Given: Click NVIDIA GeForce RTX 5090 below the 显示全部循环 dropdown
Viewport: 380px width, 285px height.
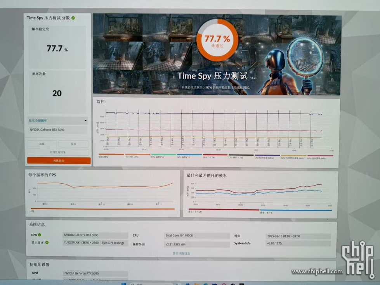Looking at the screenshot, I should tap(58, 130).
